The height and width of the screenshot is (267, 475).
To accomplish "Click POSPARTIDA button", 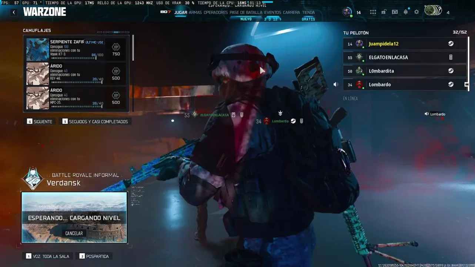I will 94,256.
